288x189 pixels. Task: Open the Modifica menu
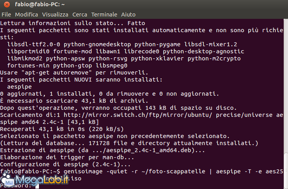click(26, 15)
